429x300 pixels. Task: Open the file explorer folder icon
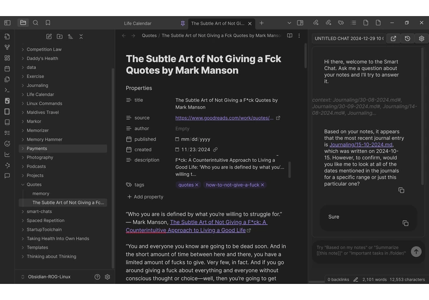pyautogui.click(x=23, y=22)
